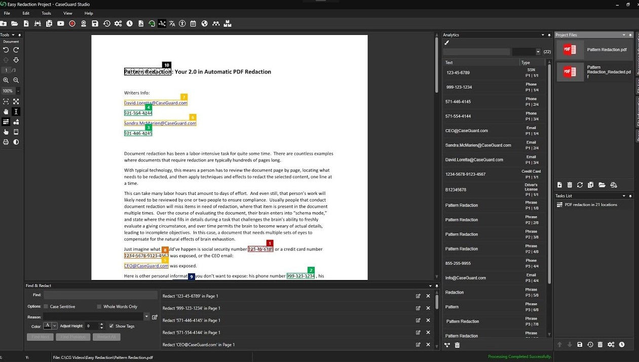Click the fit width icon in Tools
This screenshot has height=362, width=639.
[6, 102]
